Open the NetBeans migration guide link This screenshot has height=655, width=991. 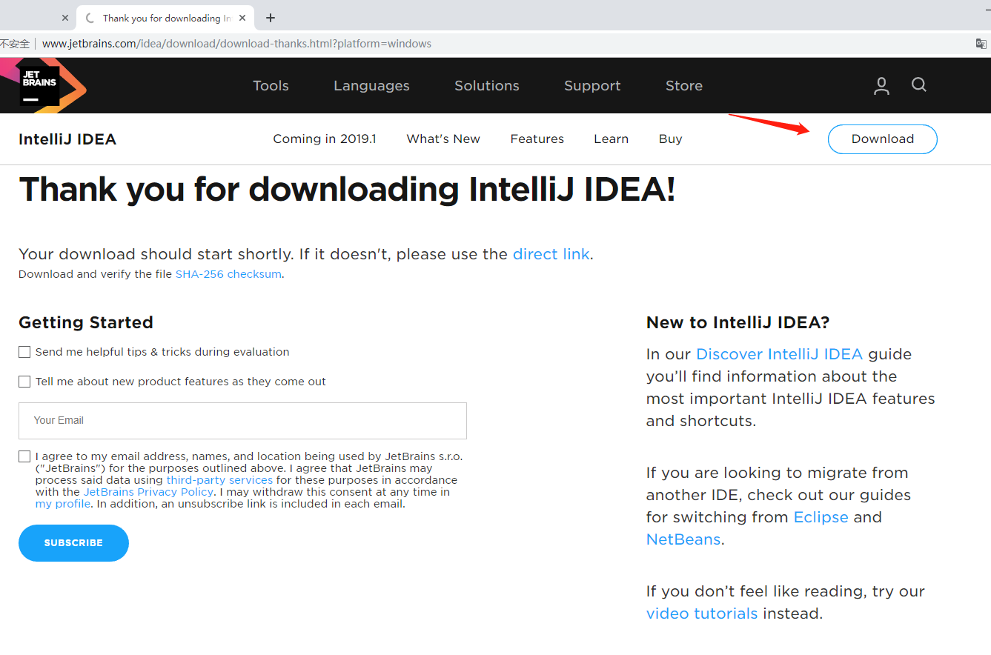(x=683, y=539)
